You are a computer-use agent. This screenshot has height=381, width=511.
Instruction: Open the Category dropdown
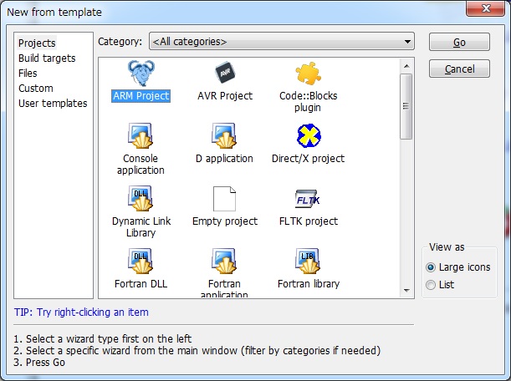click(x=282, y=41)
